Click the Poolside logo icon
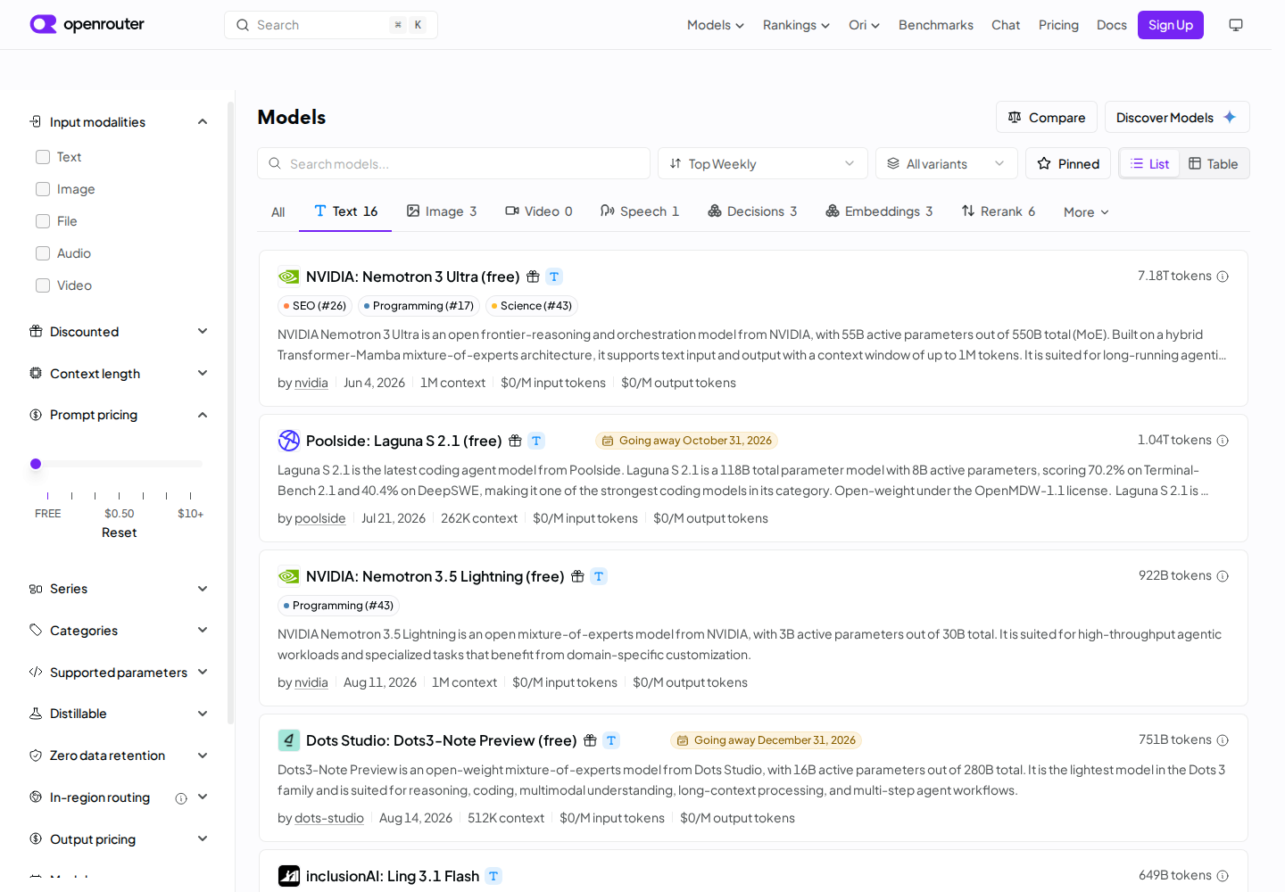Image resolution: width=1285 pixels, height=892 pixels. (289, 441)
